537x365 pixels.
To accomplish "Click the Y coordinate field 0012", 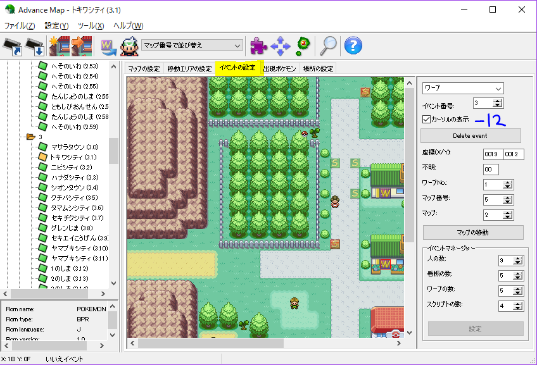I will coord(514,154).
